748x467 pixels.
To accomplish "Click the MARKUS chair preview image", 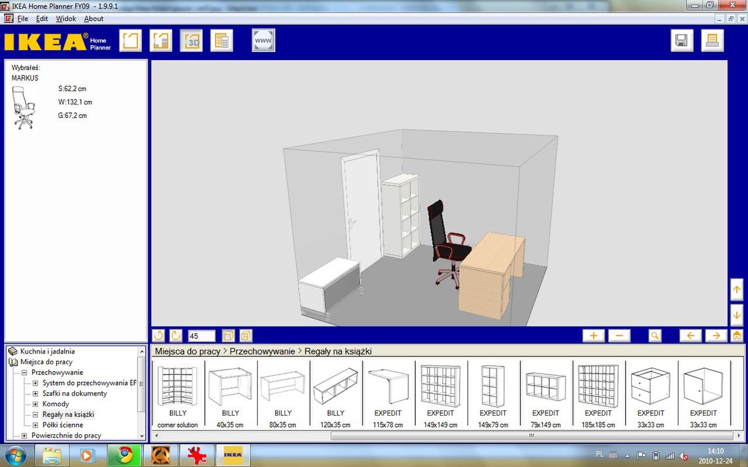I will (x=23, y=108).
